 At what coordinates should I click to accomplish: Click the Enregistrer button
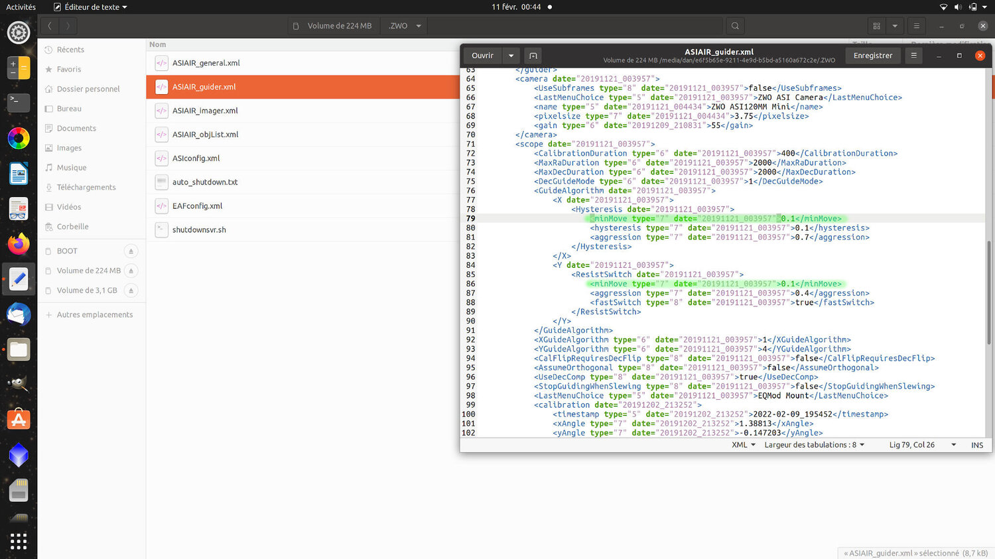[x=872, y=56]
